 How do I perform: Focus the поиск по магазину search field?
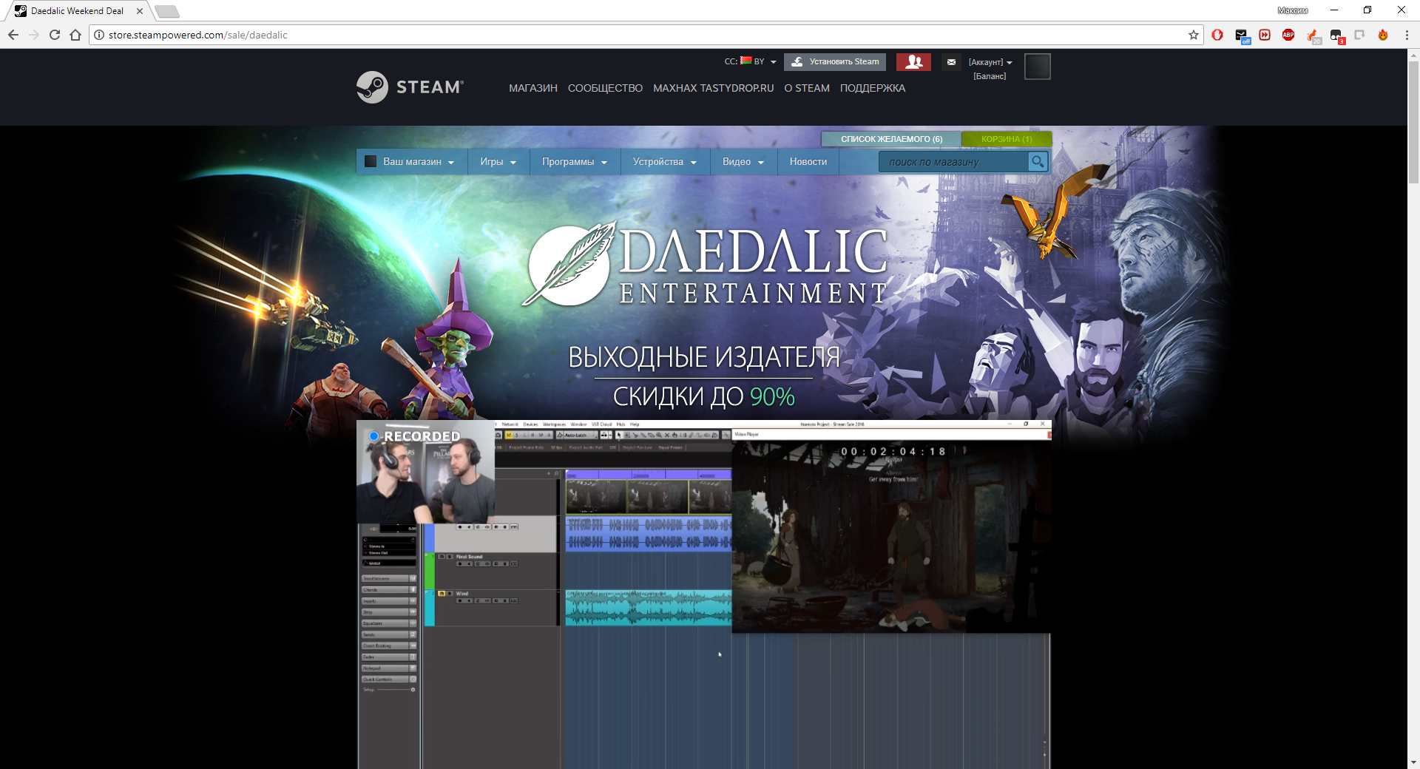tap(953, 162)
